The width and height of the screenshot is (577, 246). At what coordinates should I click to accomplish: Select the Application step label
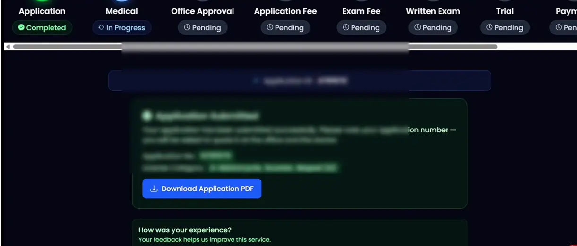[42, 11]
